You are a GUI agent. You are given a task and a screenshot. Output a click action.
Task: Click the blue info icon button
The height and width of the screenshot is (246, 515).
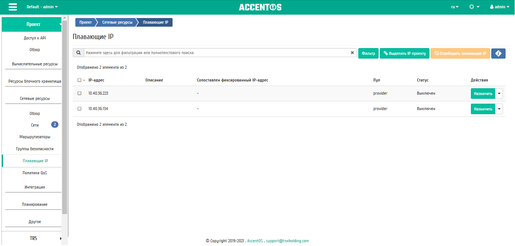point(498,53)
